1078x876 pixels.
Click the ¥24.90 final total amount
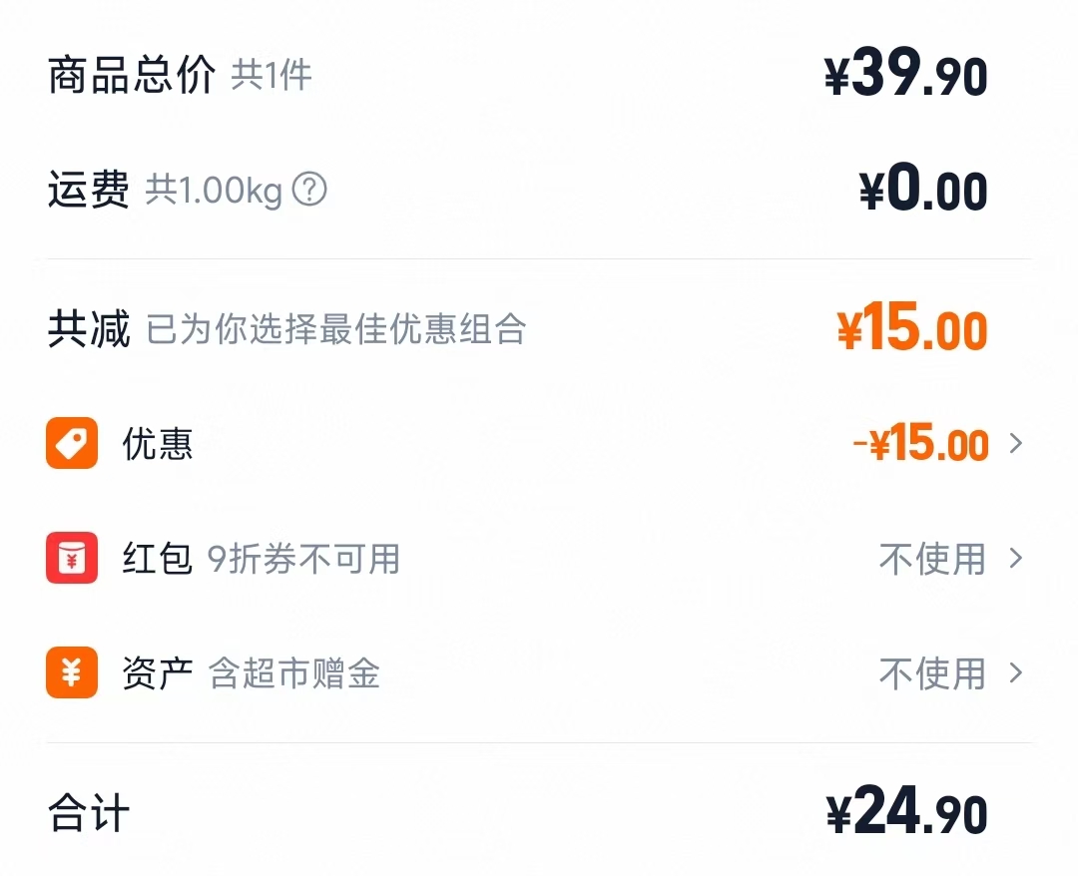[x=906, y=811]
